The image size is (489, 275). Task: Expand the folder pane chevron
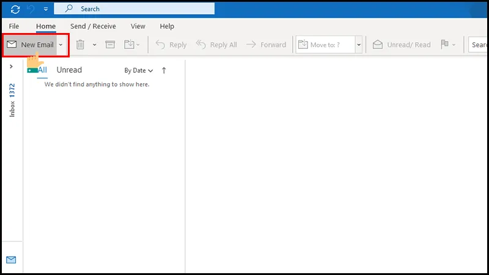pyautogui.click(x=11, y=67)
